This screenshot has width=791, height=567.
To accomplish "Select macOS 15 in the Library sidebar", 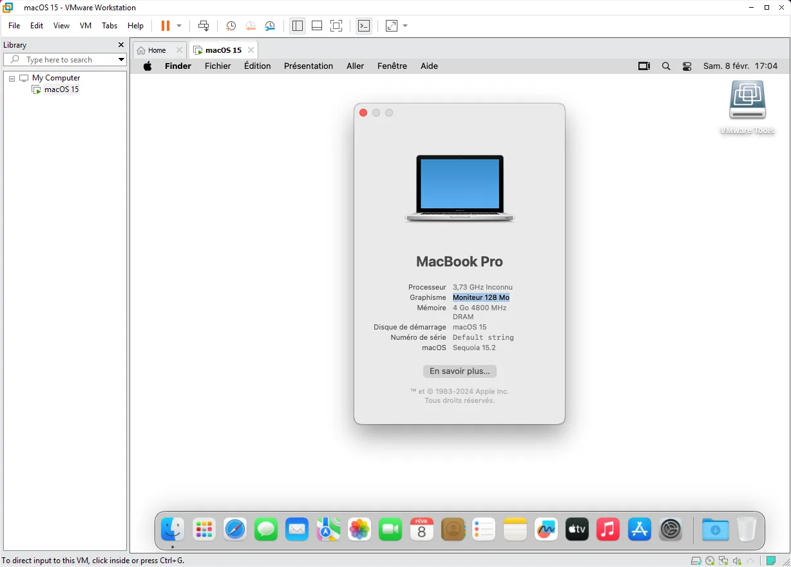I will (61, 89).
